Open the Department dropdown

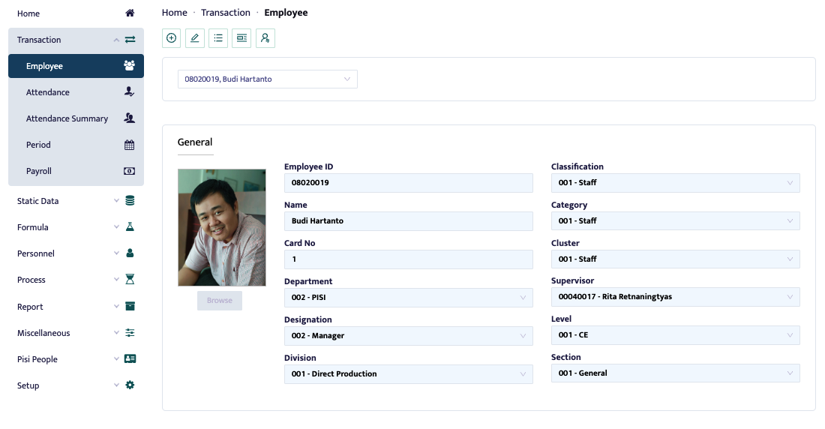coord(408,298)
